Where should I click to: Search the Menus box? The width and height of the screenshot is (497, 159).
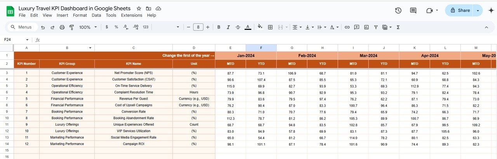(x=22, y=27)
